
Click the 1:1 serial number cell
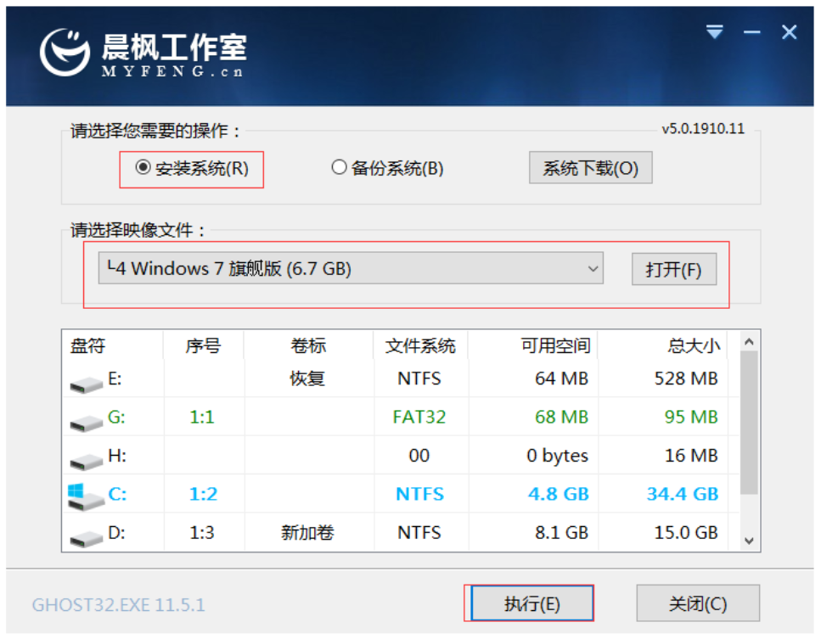point(202,417)
